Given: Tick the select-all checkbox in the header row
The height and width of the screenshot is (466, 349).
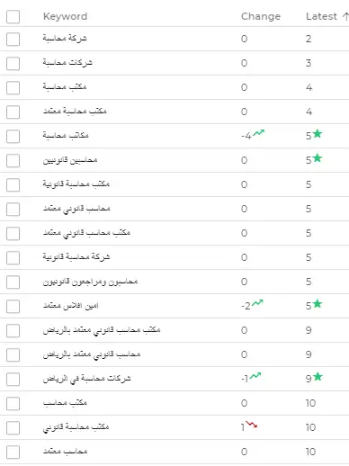Looking at the screenshot, I should (x=13, y=16).
